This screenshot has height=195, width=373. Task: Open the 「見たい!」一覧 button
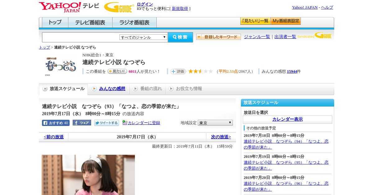point(255,21)
